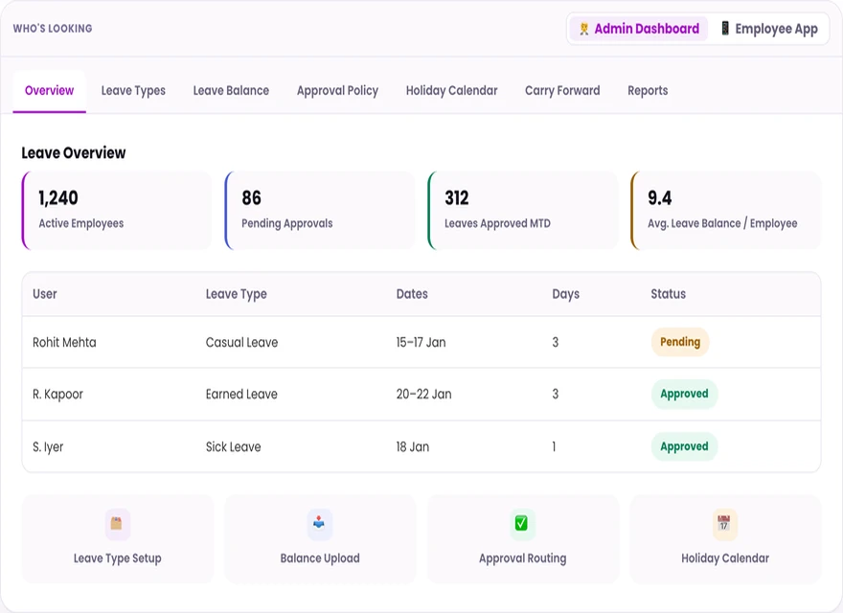843x613 pixels.
Task: Click the User column header
Action: coord(45,294)
